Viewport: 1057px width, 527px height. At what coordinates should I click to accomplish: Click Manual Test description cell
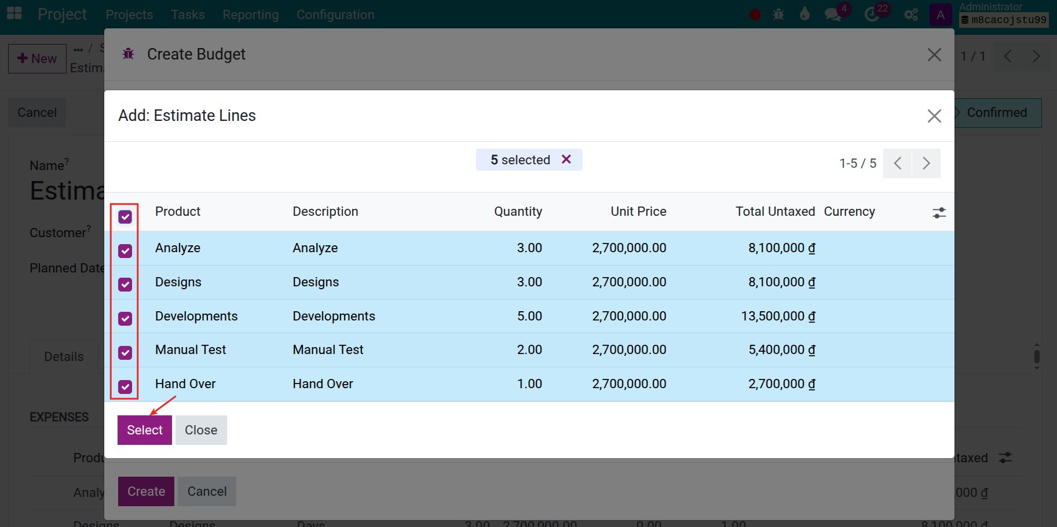[x=328, y=349]
